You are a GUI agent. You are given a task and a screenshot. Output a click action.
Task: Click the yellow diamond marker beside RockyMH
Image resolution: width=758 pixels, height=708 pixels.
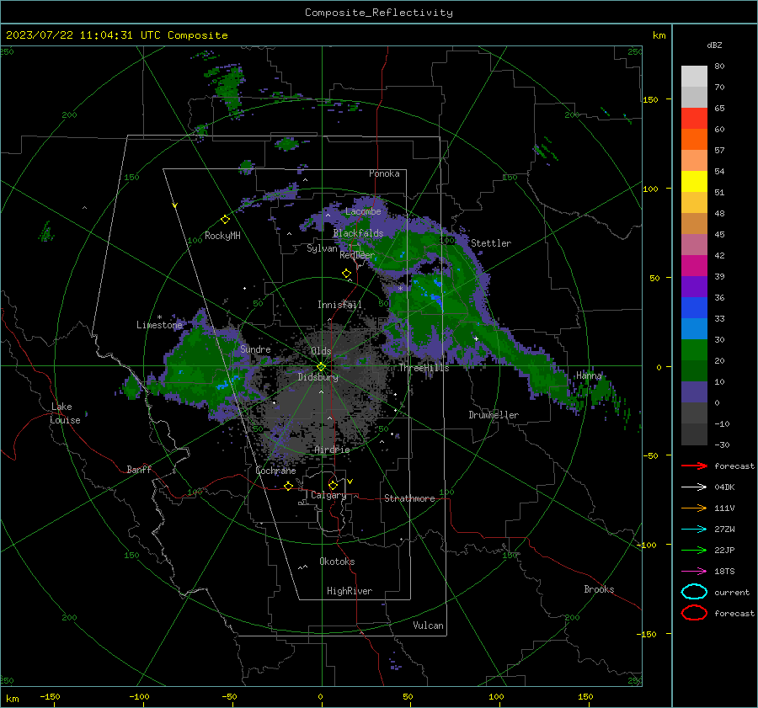pyautogui.click(x=225, y=220)
